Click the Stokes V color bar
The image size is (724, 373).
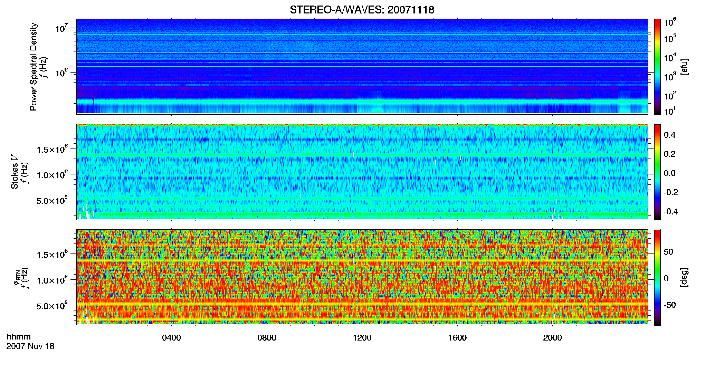coord(657,172)
